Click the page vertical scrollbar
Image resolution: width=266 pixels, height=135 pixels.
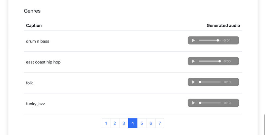tap(265, 125)
